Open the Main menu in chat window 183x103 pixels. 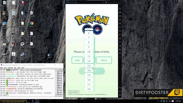coord(1,68)
